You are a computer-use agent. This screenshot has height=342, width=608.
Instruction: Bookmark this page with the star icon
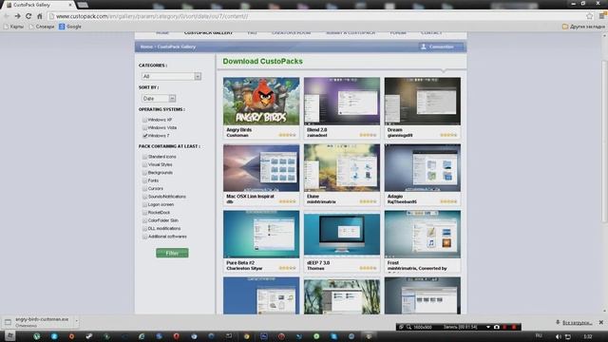pos(590,16)
